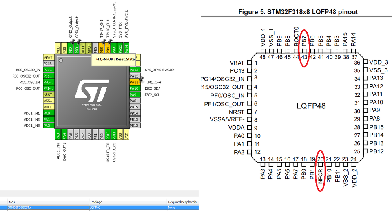392x211 pixels.
Task: Select the PA2 pin for ADC1_IN3
Action: pos(49,126)
